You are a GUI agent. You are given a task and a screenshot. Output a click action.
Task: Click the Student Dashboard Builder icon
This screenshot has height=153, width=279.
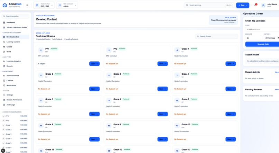tap(4, 28)
